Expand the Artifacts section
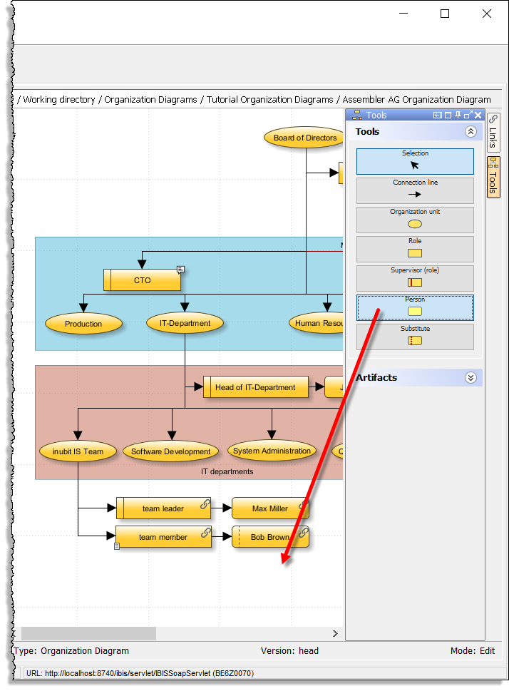The image size is (509, 691). [471, 378]
